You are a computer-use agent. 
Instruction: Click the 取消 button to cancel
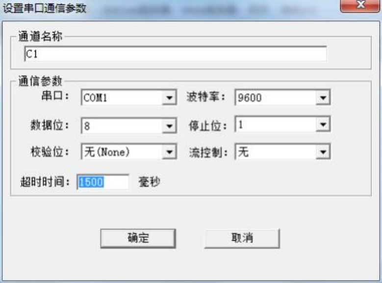click(242, 238)
